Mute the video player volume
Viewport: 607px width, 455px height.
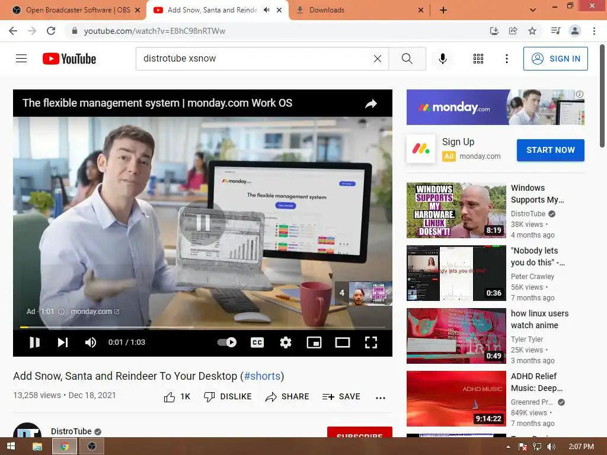click(x=91, y=342)
